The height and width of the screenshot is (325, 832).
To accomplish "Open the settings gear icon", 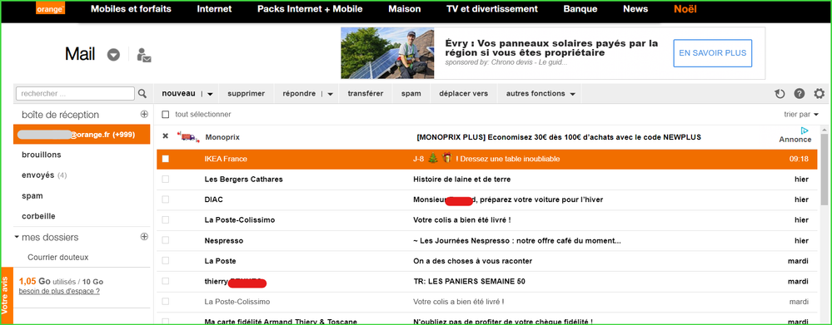I will [820, 94].
